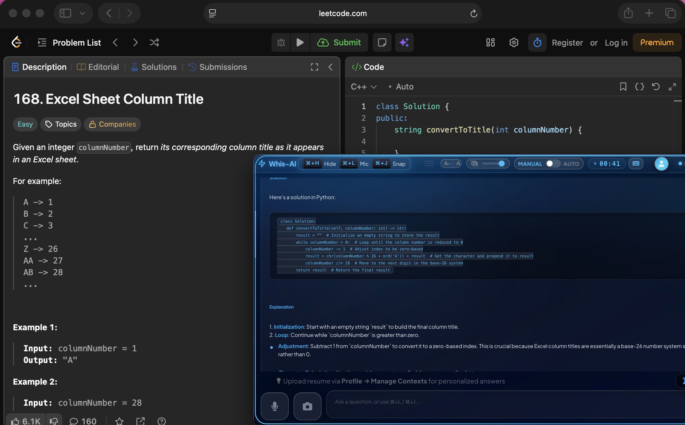Go to the next problem arrow

pos(135,42)
